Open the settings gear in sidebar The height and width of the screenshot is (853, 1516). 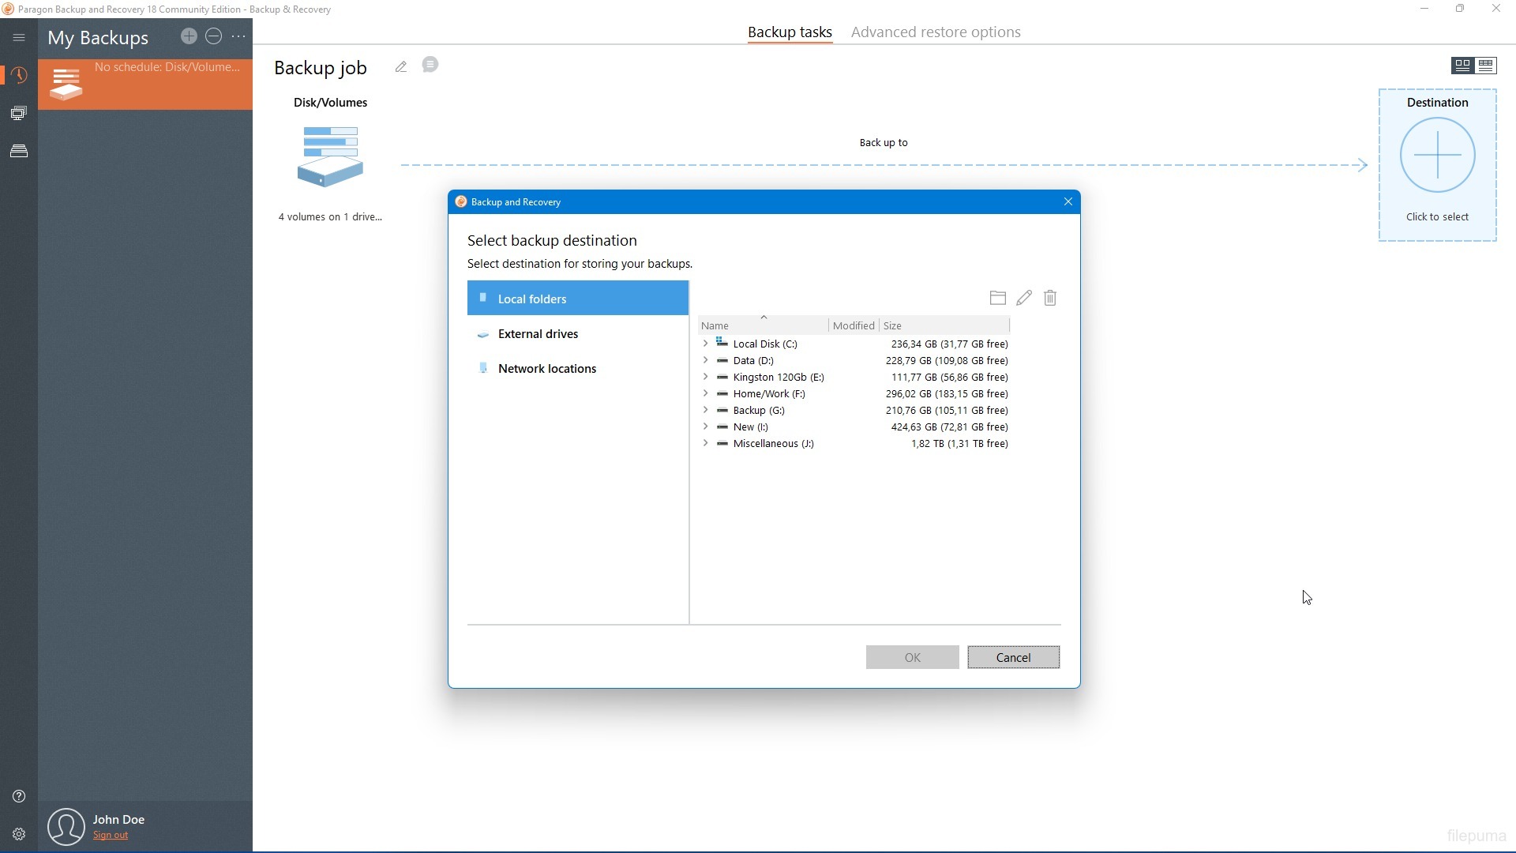pyautogui.click(x=19, y=834)
